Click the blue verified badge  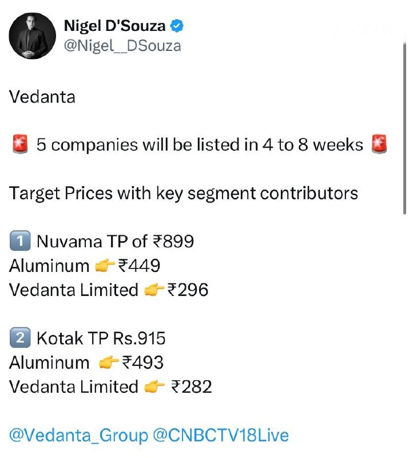178,26
